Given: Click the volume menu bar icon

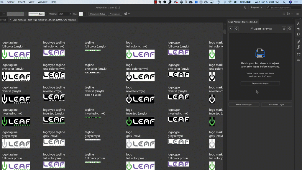Looking at the screenshot, I should coord(236,2).
